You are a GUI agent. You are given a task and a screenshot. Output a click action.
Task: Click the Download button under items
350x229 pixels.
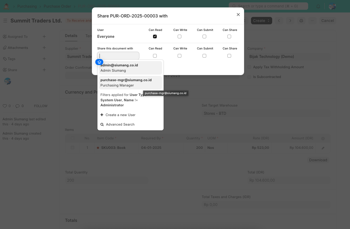pyautogui.click(x=318, y=160)
